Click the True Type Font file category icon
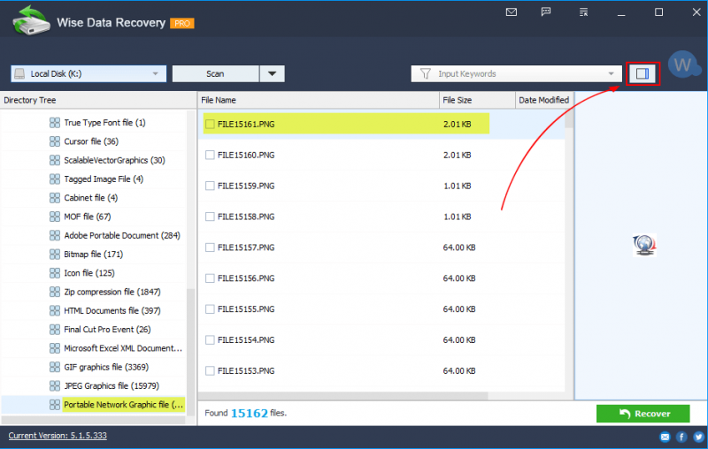 click(x=55, y=123)
